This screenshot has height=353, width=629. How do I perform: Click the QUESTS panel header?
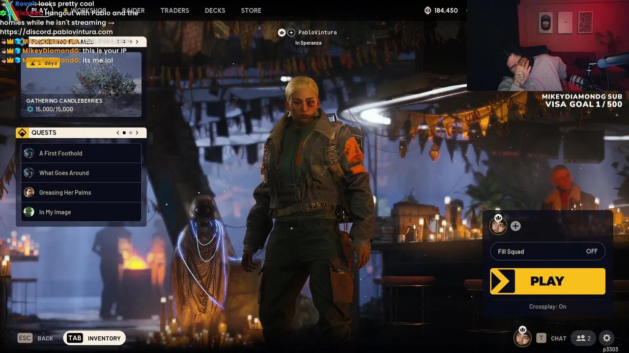[81, 133]
